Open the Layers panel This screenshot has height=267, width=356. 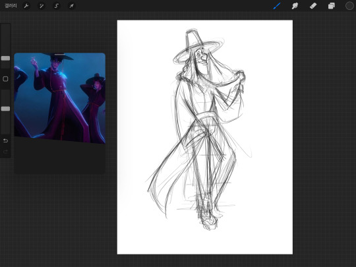pos(331,6)
